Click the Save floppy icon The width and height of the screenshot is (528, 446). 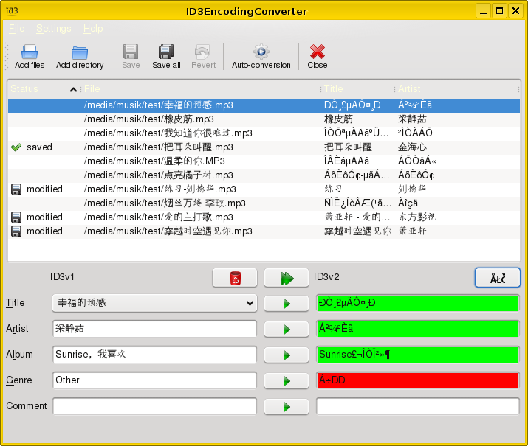point(131,52)
